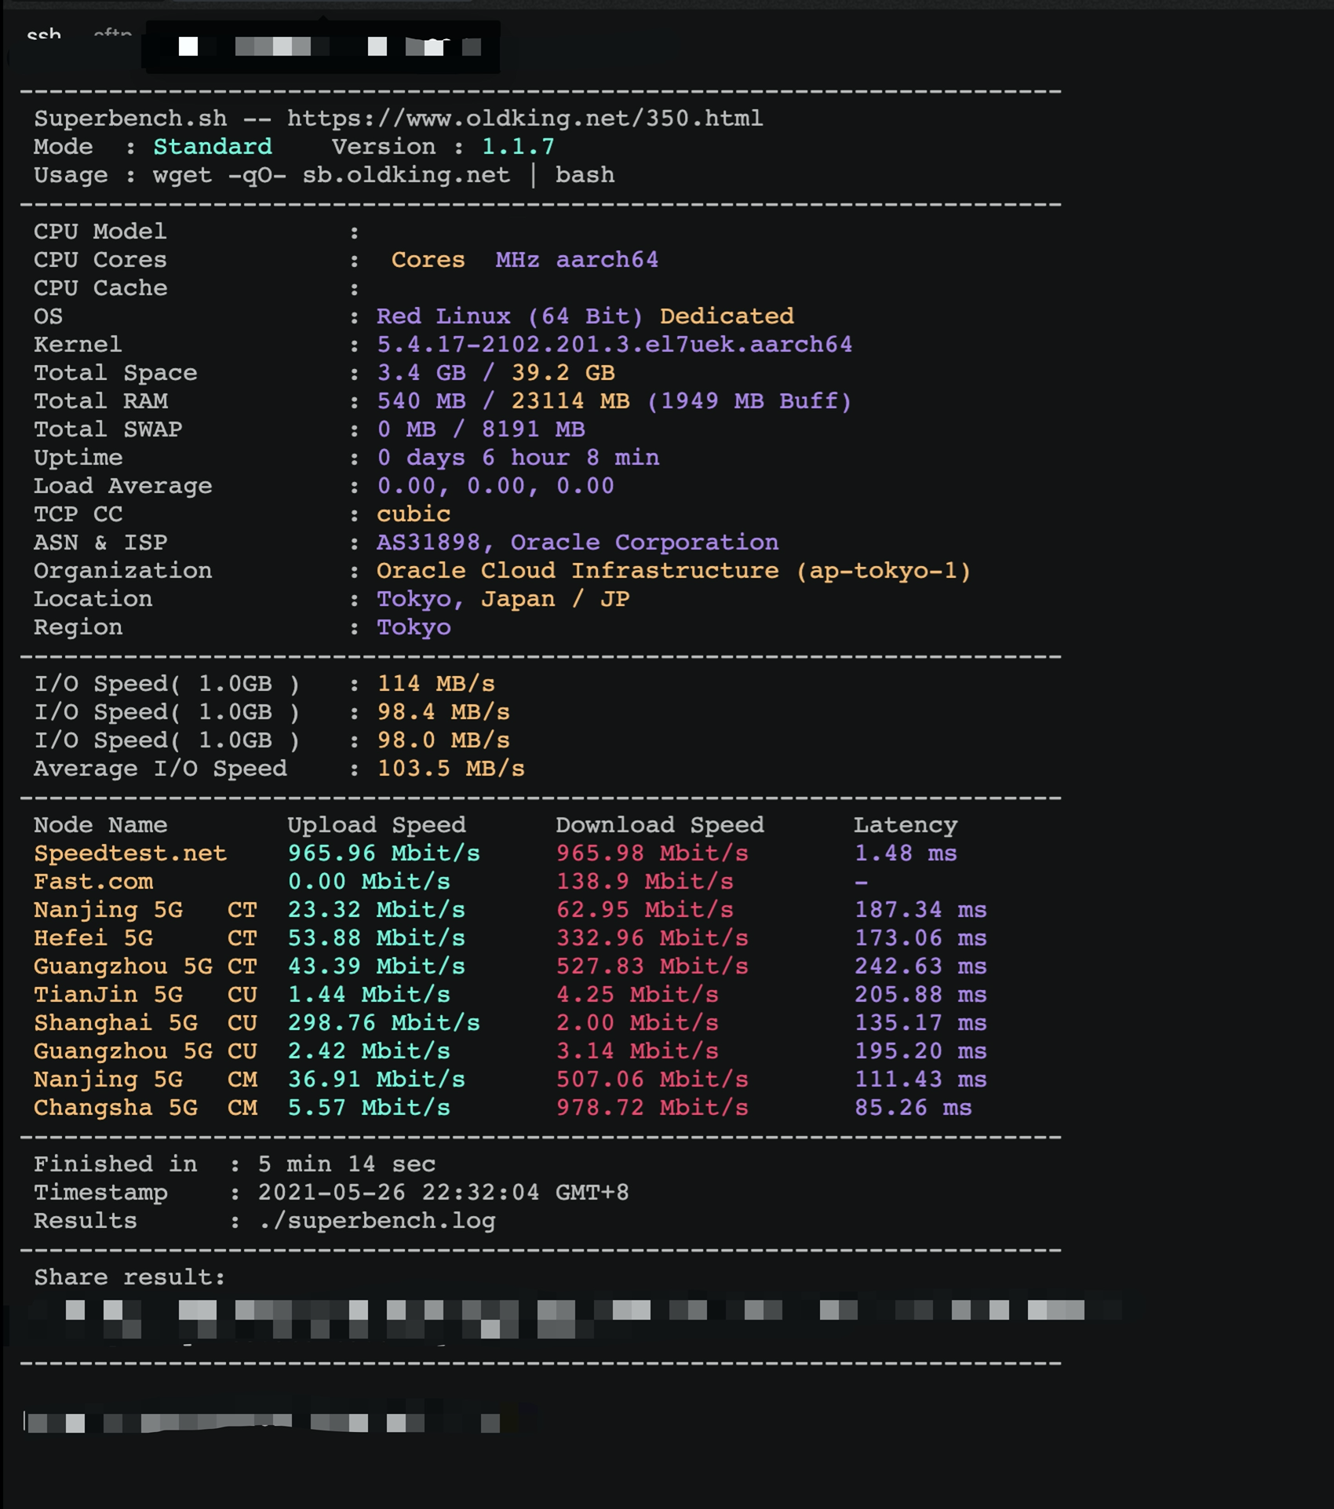Click Total Space value 3.4 GB / 39.2 GB

pos(496,373)
